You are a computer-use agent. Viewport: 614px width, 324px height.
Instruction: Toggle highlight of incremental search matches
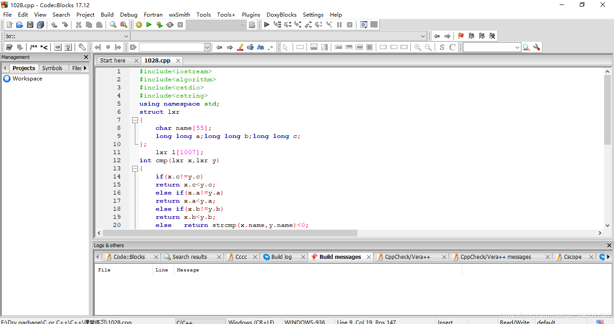pyautogui.click(x=240, y=47)
